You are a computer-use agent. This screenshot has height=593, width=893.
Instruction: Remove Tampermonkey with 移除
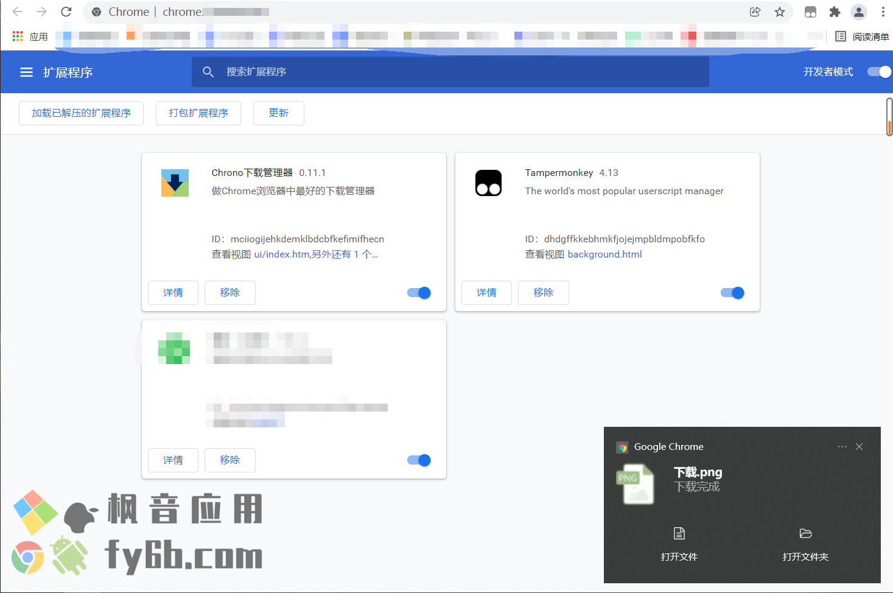click(543, 293)
